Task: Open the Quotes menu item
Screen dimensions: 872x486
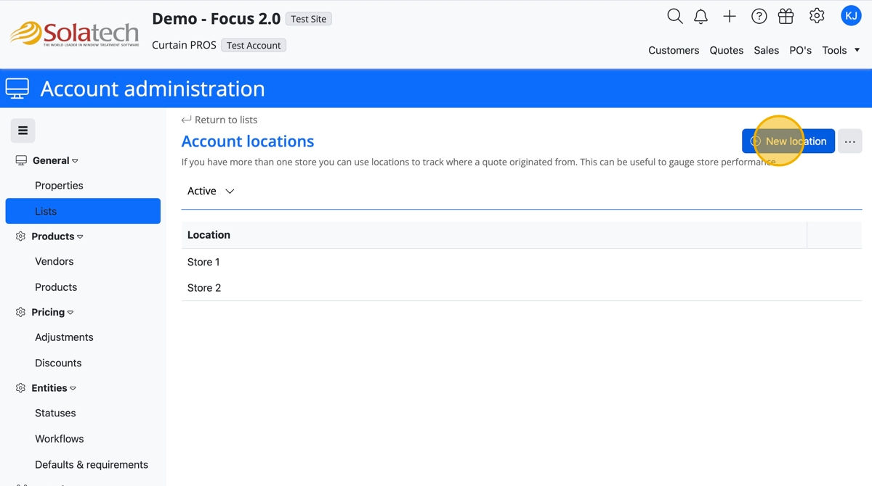Action: pyautogui.click(x=726, y=50)
